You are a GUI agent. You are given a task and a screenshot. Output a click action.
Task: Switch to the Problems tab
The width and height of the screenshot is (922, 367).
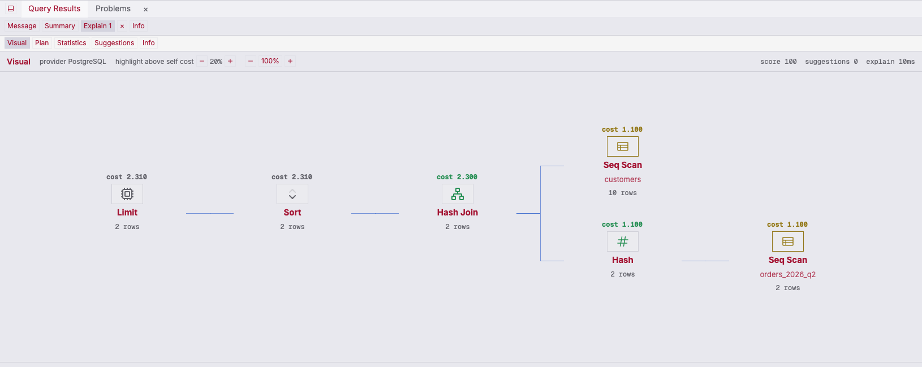tap(113, 8)
